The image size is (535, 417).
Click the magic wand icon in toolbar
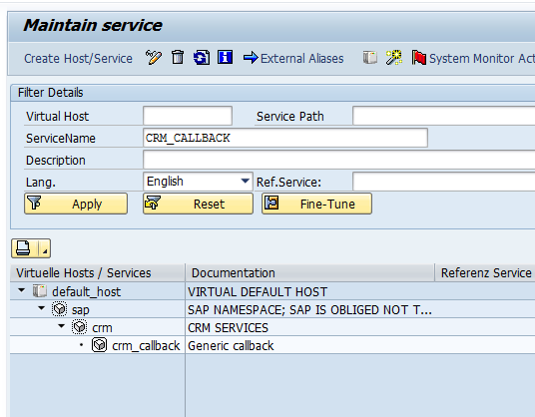point(393,58)
